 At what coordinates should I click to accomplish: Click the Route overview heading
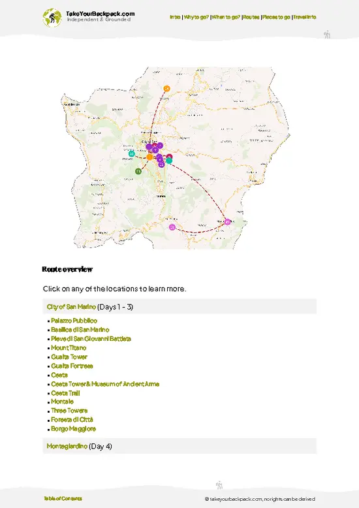67,269
